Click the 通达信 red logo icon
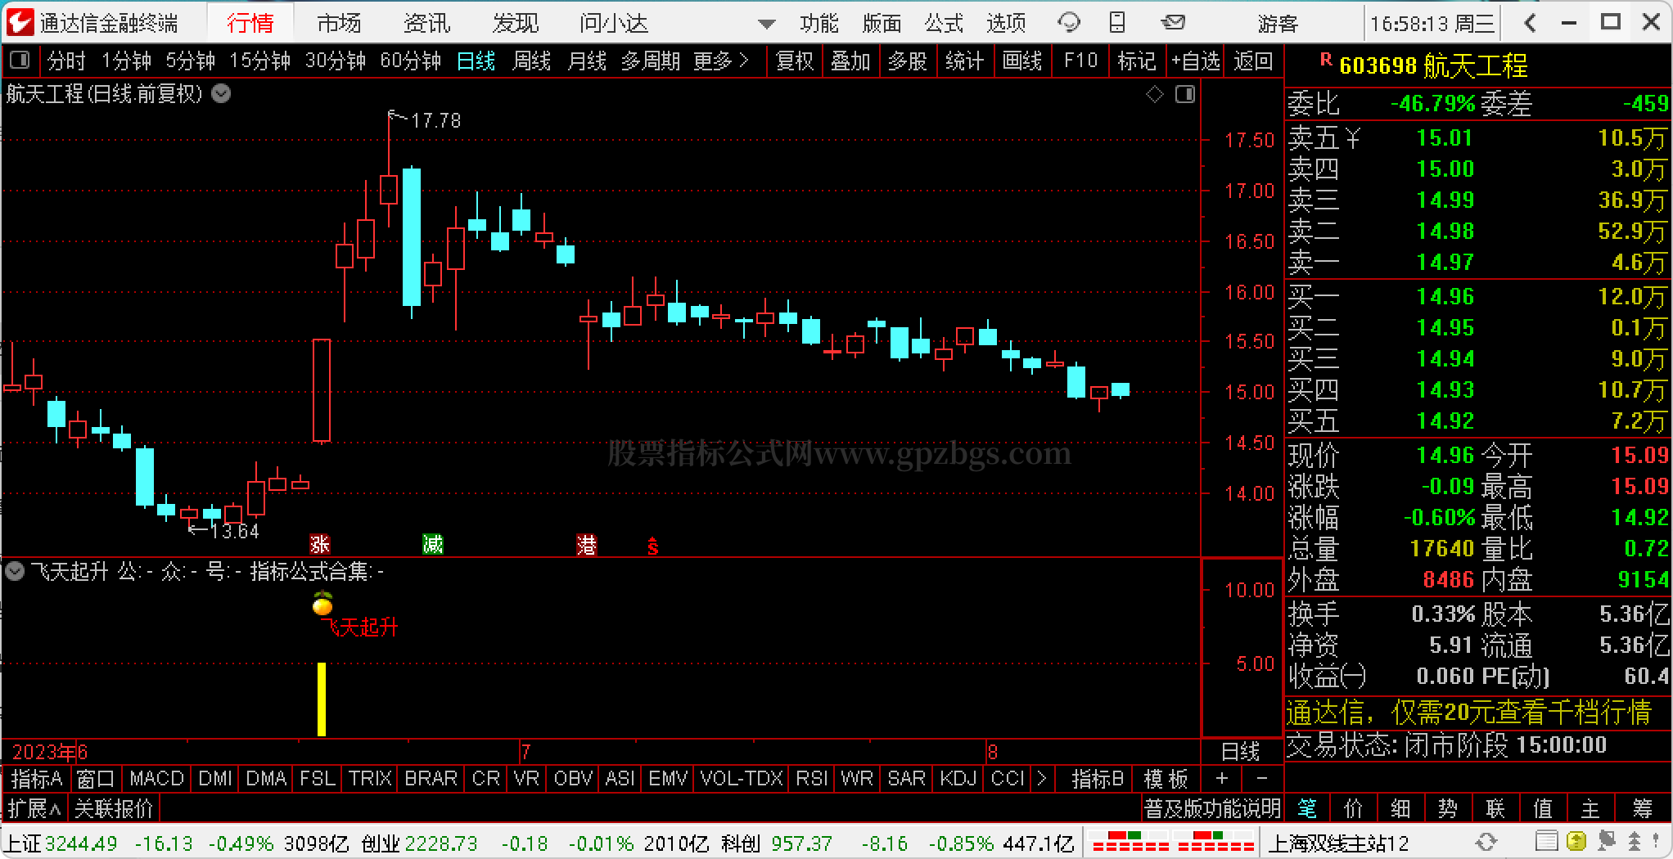1673x859 pixels. coord(20,22)
